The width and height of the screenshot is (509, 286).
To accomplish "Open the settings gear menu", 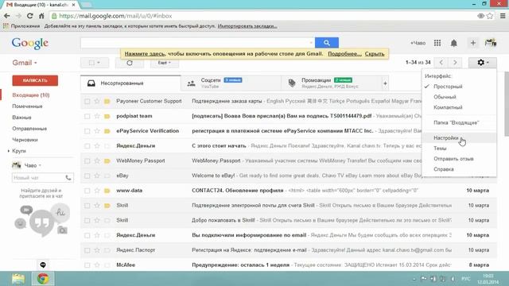I will click(x=483, y=62).
